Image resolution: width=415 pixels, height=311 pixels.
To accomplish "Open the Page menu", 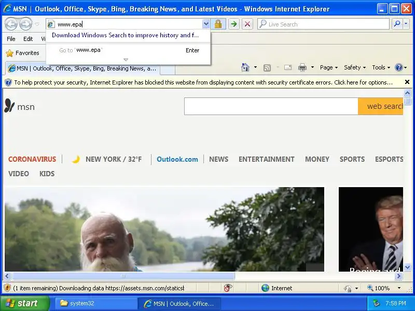I will coord(329,67).
